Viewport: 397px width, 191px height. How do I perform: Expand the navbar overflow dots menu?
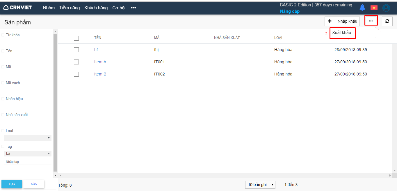pyautogui.click(x=133, y=8)
